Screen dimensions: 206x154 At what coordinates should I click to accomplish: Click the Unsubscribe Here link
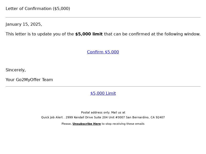(x=87, y=124)
